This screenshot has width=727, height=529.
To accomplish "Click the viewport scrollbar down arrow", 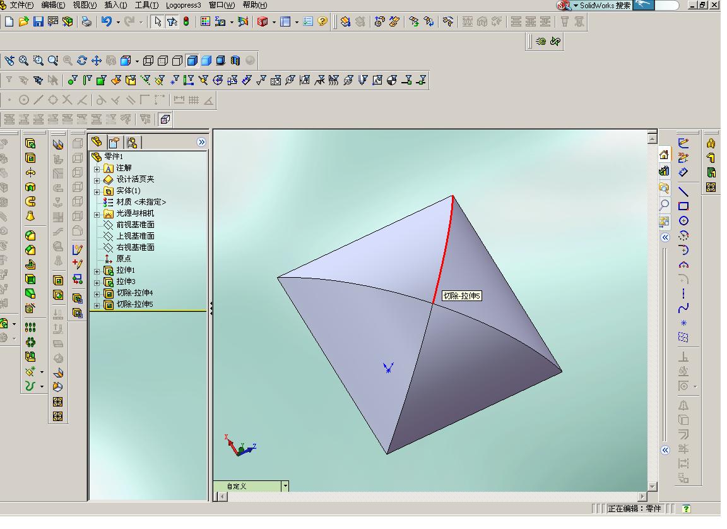I will (653, 486).
